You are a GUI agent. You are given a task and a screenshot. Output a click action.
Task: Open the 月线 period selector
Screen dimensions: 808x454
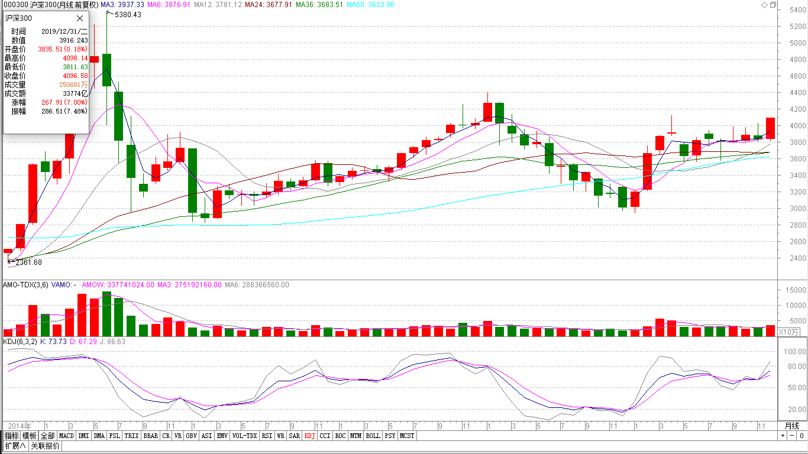click(x=792, y=426)
